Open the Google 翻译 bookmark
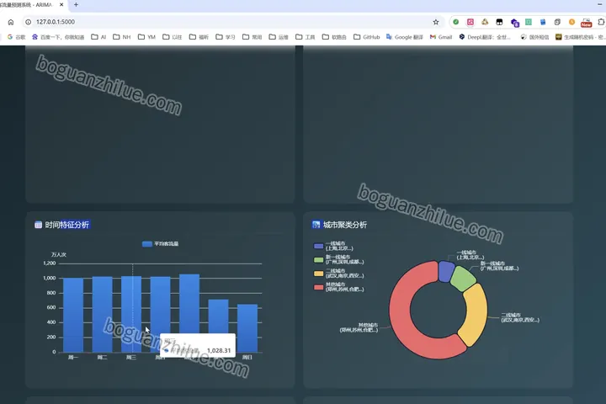Screen dimensions: 606x404 405,37
